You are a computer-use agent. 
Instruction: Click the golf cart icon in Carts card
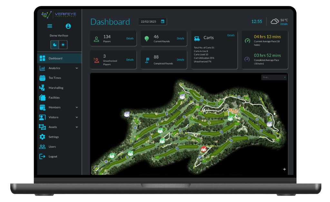(197, 38)
